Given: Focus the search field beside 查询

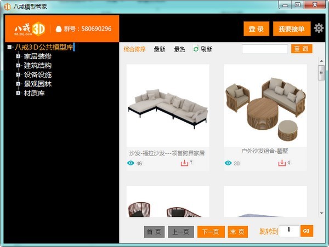Looking at the screenshot, I should (x=265, y=49).
